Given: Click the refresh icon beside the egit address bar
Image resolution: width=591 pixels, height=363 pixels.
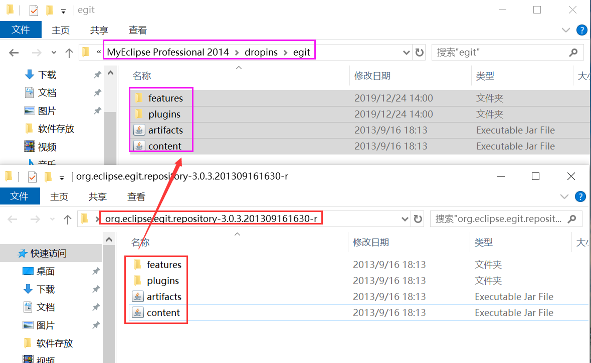Looking at the screenshot, I should click(x=419, y=51).
